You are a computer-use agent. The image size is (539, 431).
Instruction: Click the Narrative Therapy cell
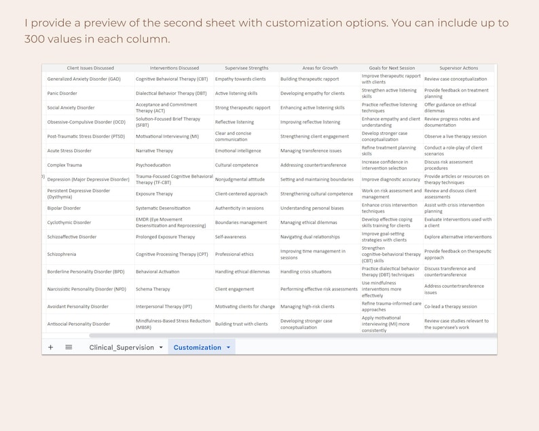(174, 151)
